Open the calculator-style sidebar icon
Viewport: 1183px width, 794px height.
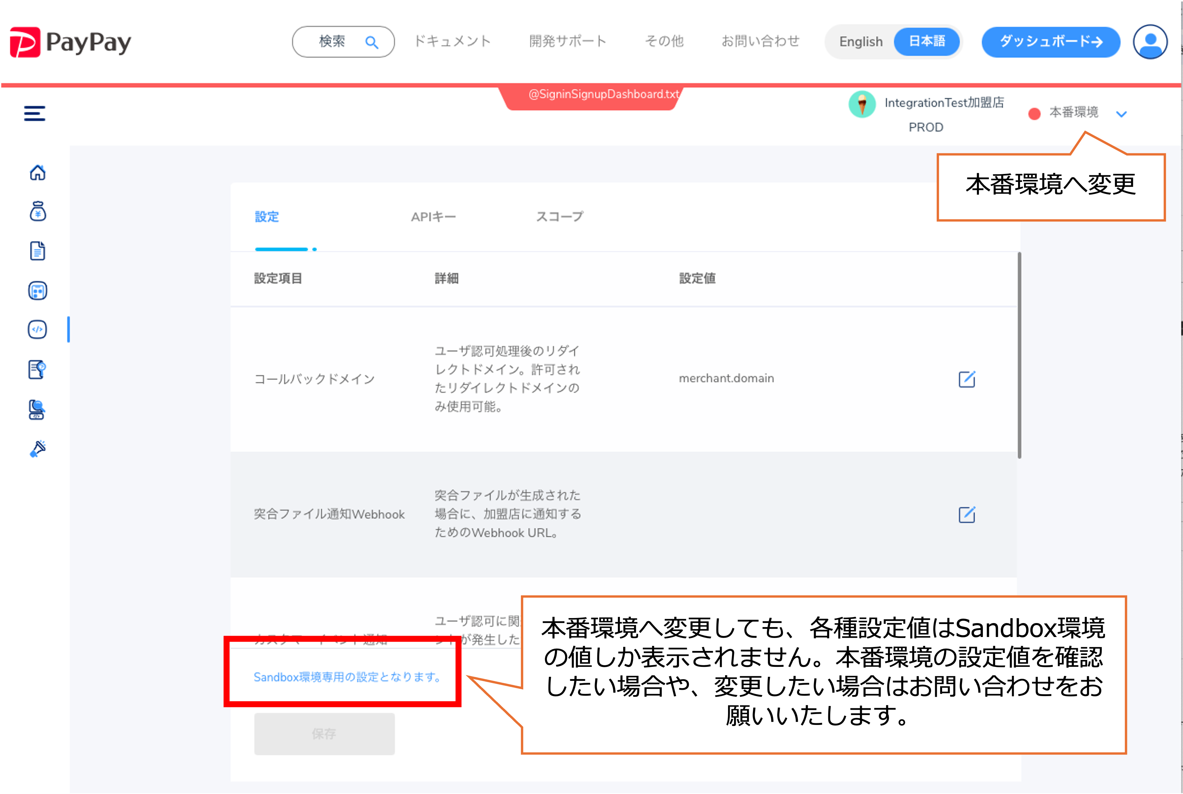37,291
